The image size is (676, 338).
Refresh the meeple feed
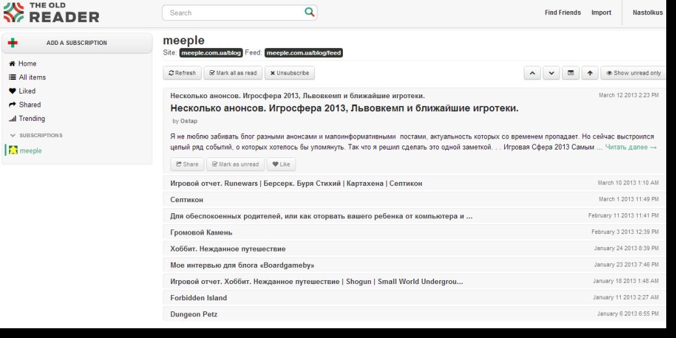click(x=182, y=73)
